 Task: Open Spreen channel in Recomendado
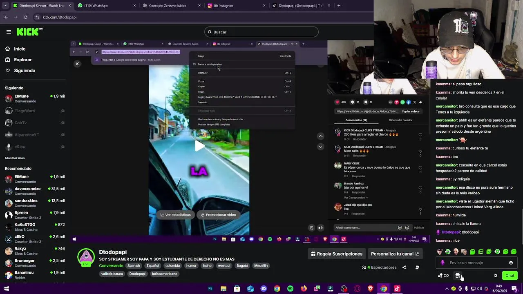(35, 215)
